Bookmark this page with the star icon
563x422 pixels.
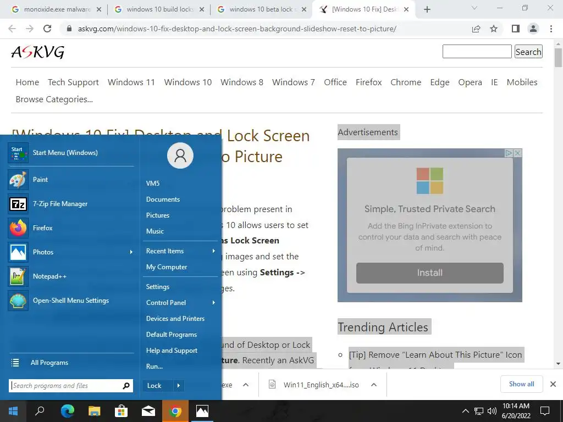pos(494,29)
